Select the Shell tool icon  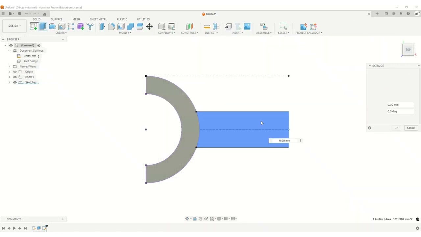(121, 27)
